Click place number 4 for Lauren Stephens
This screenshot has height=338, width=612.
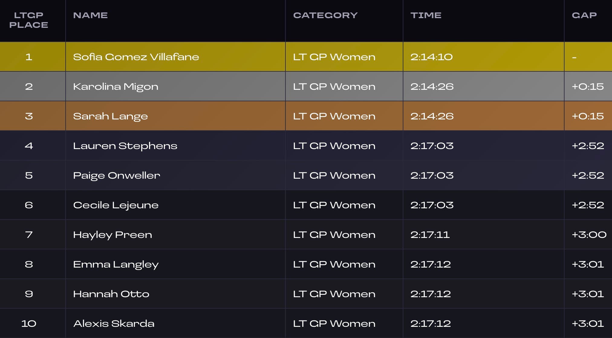(x=29, y=146)
